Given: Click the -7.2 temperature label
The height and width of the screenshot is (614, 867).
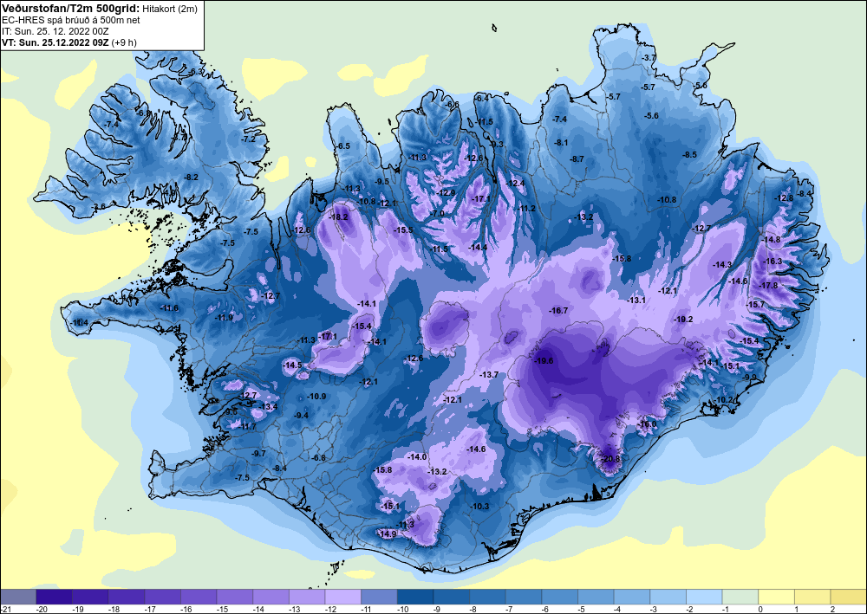Looking at the screenshot, I should 248,139.
